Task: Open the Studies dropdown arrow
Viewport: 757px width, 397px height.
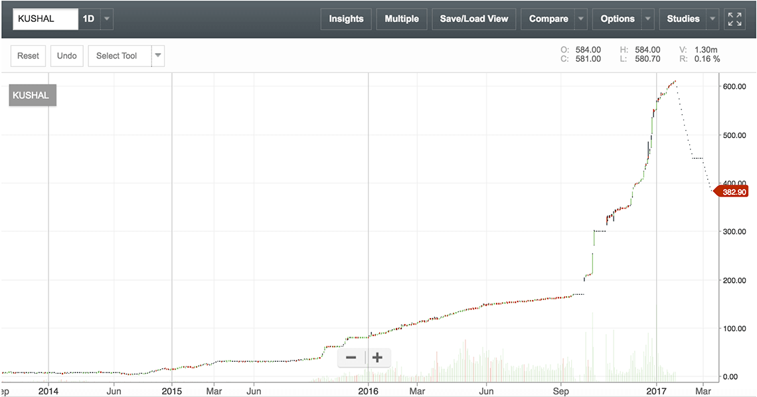Action: [x=713, y=19]
